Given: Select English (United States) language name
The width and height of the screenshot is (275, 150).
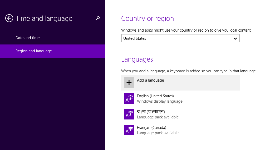Looking at the screenshot, I should tap(155, 96).
